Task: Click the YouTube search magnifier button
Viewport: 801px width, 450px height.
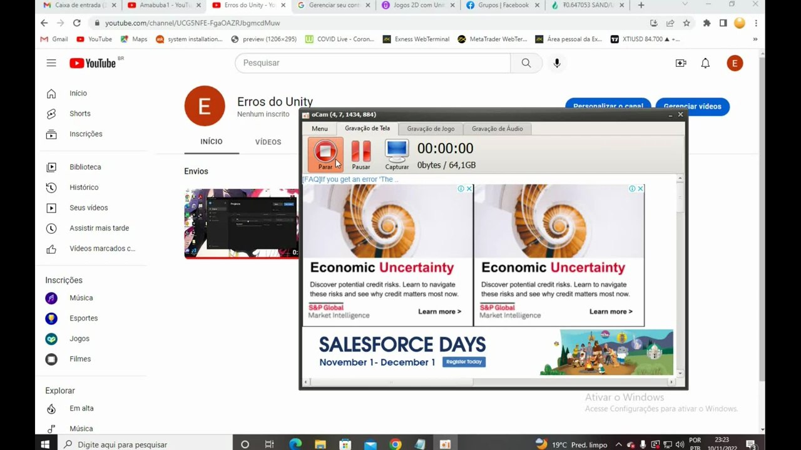Action: 526,63
